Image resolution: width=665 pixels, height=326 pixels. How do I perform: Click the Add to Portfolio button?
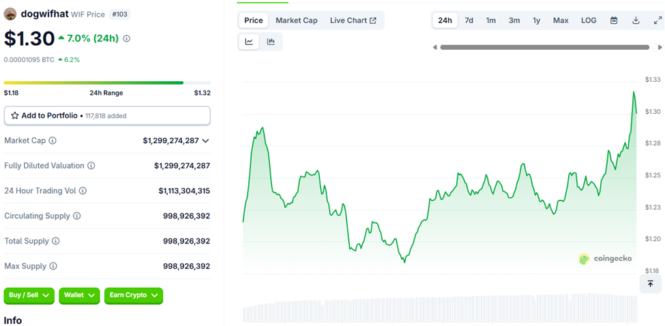[107, 116]
